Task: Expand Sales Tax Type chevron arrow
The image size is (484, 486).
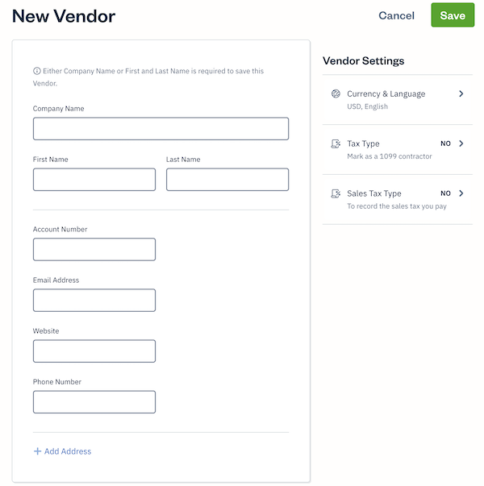Action: 461,193
